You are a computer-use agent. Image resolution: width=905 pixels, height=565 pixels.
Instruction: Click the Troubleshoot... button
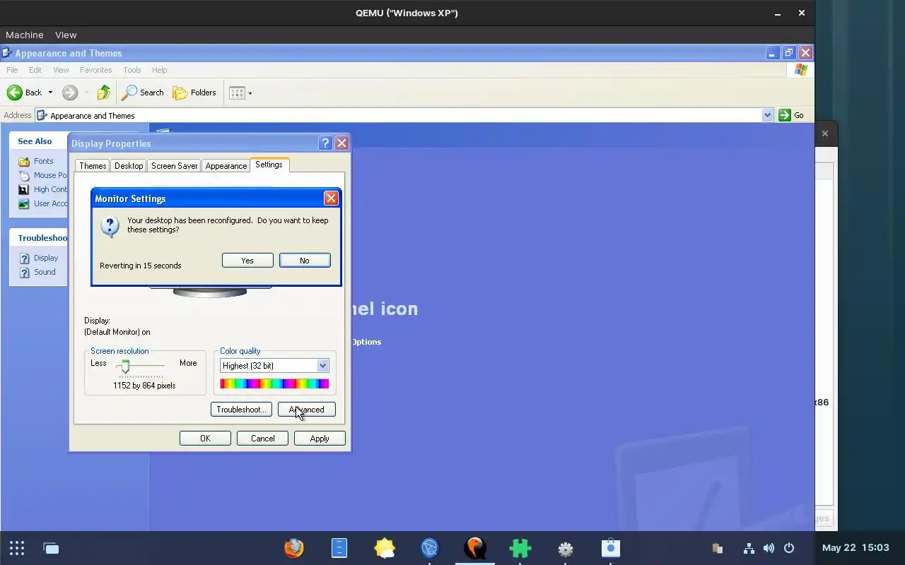pos(241,410)
